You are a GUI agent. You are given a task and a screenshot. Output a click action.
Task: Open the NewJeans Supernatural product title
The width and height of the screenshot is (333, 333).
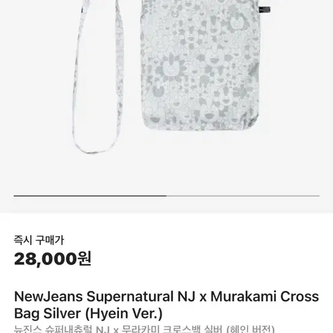[166, 305]
